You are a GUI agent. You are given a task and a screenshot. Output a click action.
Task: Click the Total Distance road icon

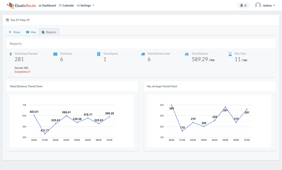tap(187, 54)
